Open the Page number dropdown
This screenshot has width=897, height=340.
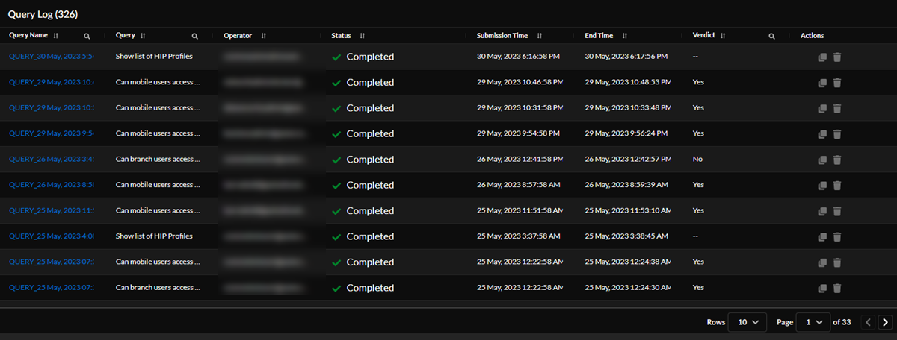pos(814,322)
